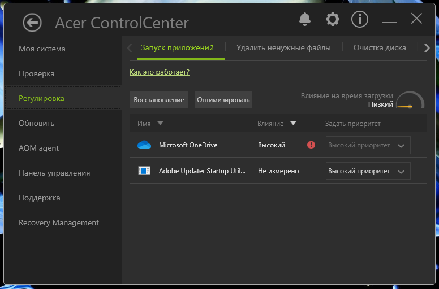The image size is (439, 289).
Task: Open priority dropdown for Microsoft OneDrive
Action: (368, 145)
